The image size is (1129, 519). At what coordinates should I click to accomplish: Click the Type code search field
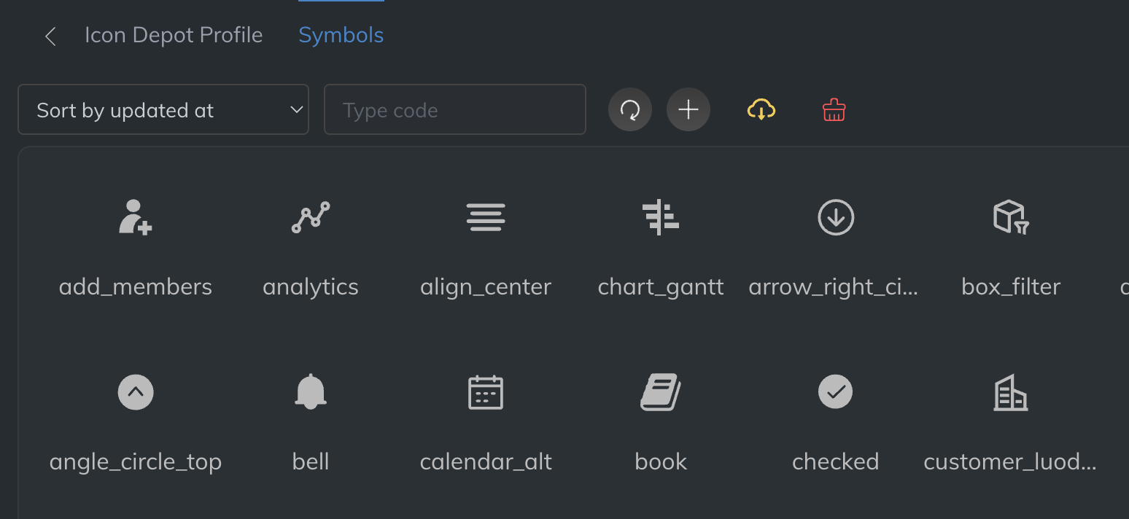(x=454, y=110)
